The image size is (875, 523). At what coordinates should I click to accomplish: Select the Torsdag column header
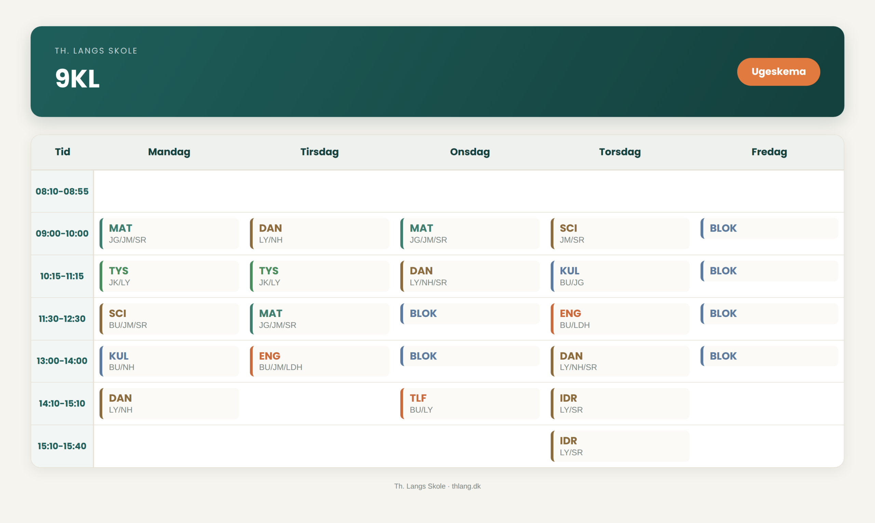pos(620,152)
